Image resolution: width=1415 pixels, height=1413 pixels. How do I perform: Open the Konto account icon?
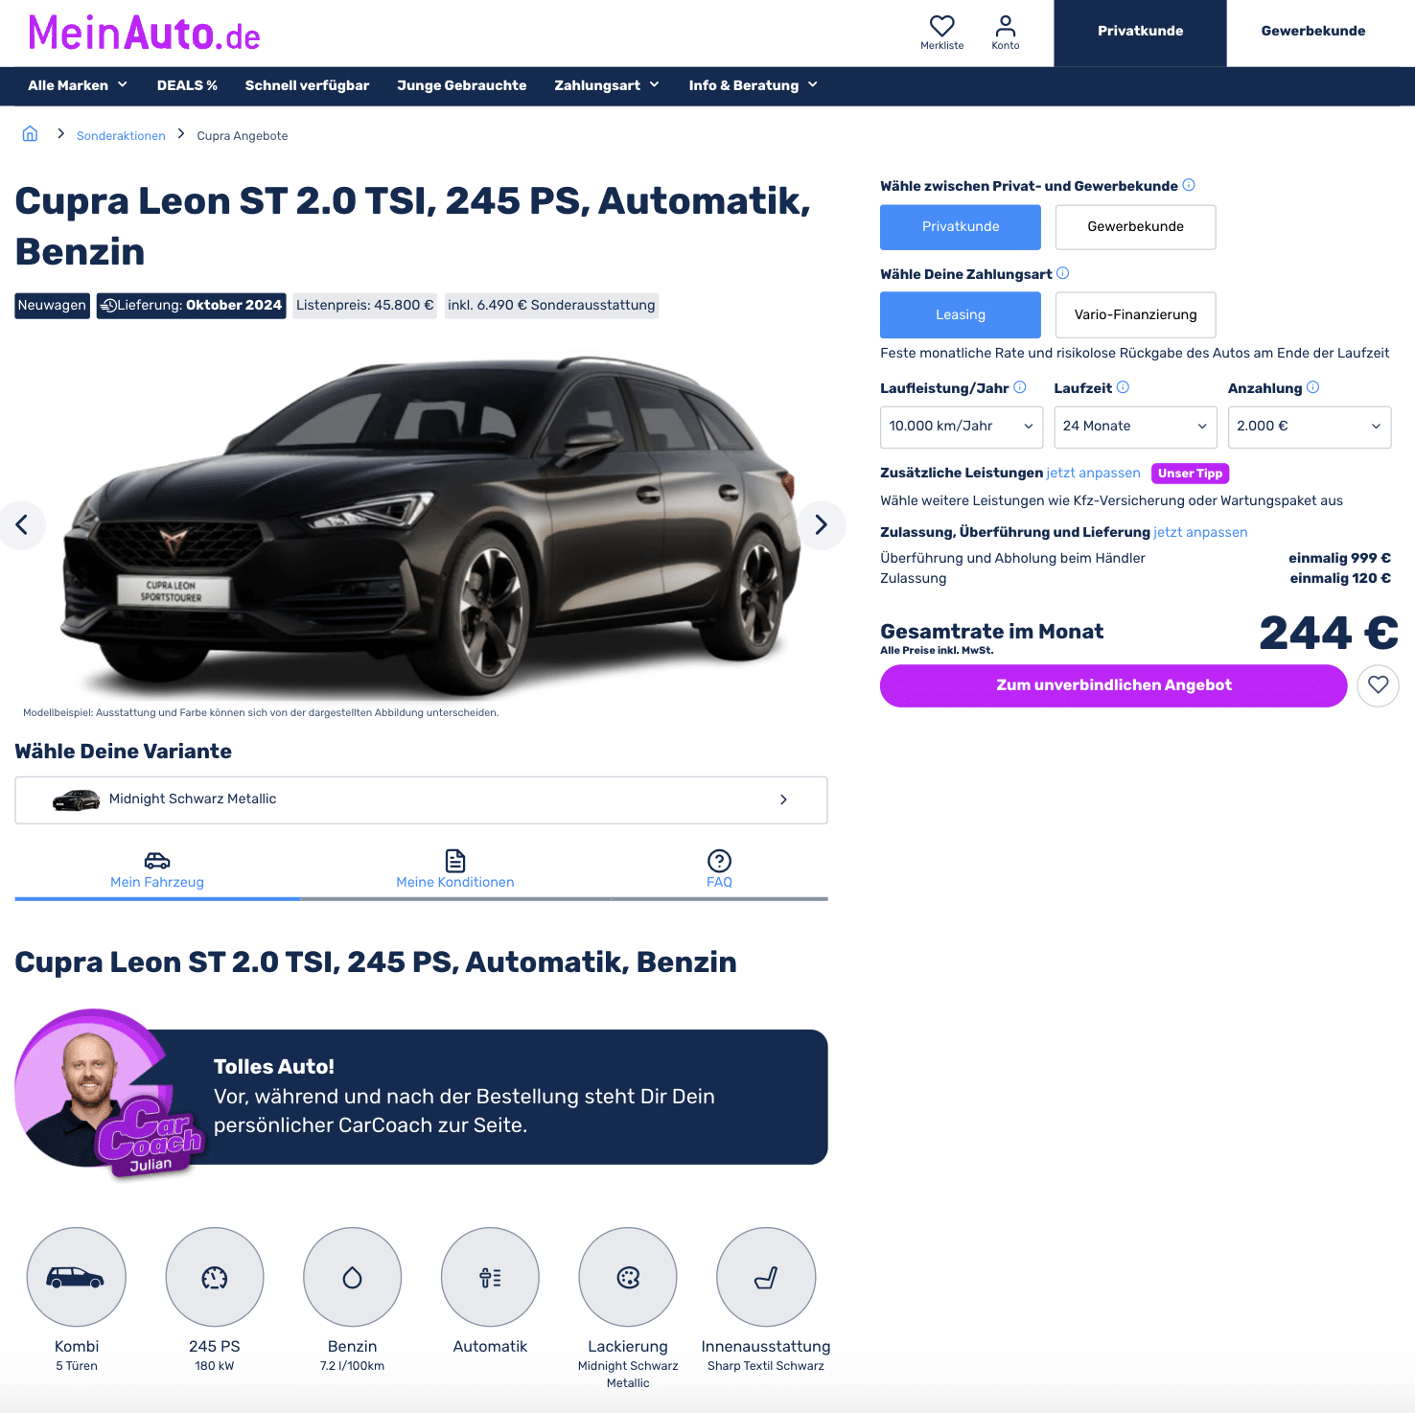(1006, 32)
